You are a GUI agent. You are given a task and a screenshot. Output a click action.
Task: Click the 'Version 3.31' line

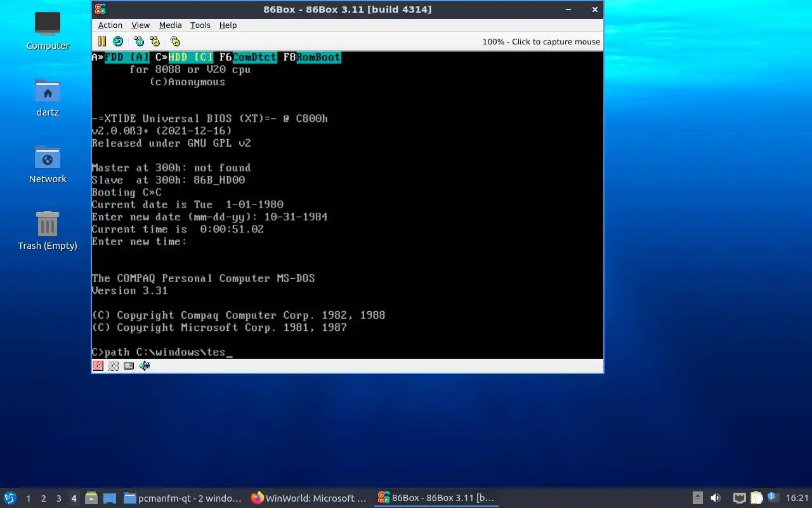point(129,291)
